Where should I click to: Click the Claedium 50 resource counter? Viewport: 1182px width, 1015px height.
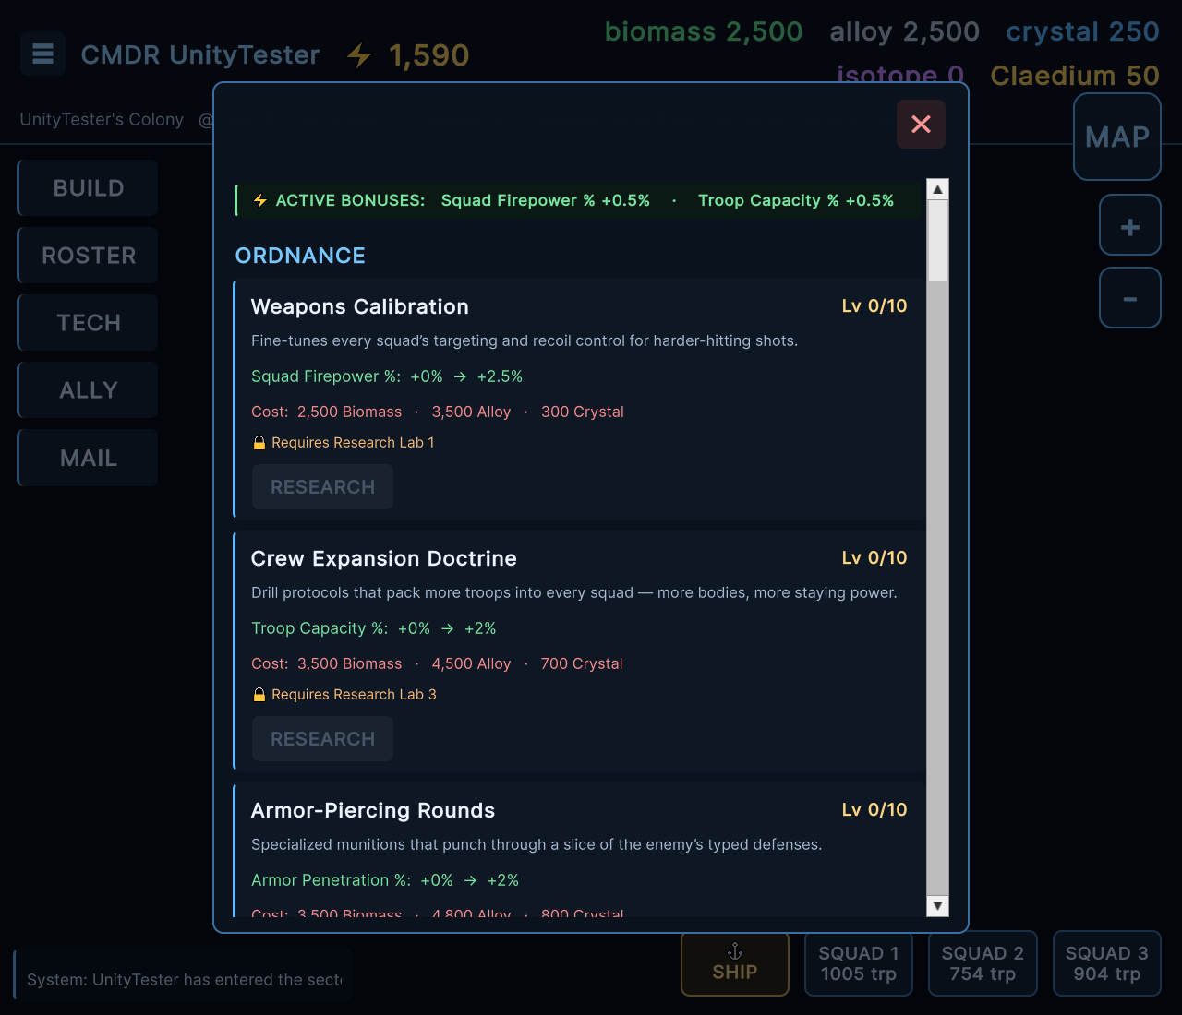tap(1075, 76)
